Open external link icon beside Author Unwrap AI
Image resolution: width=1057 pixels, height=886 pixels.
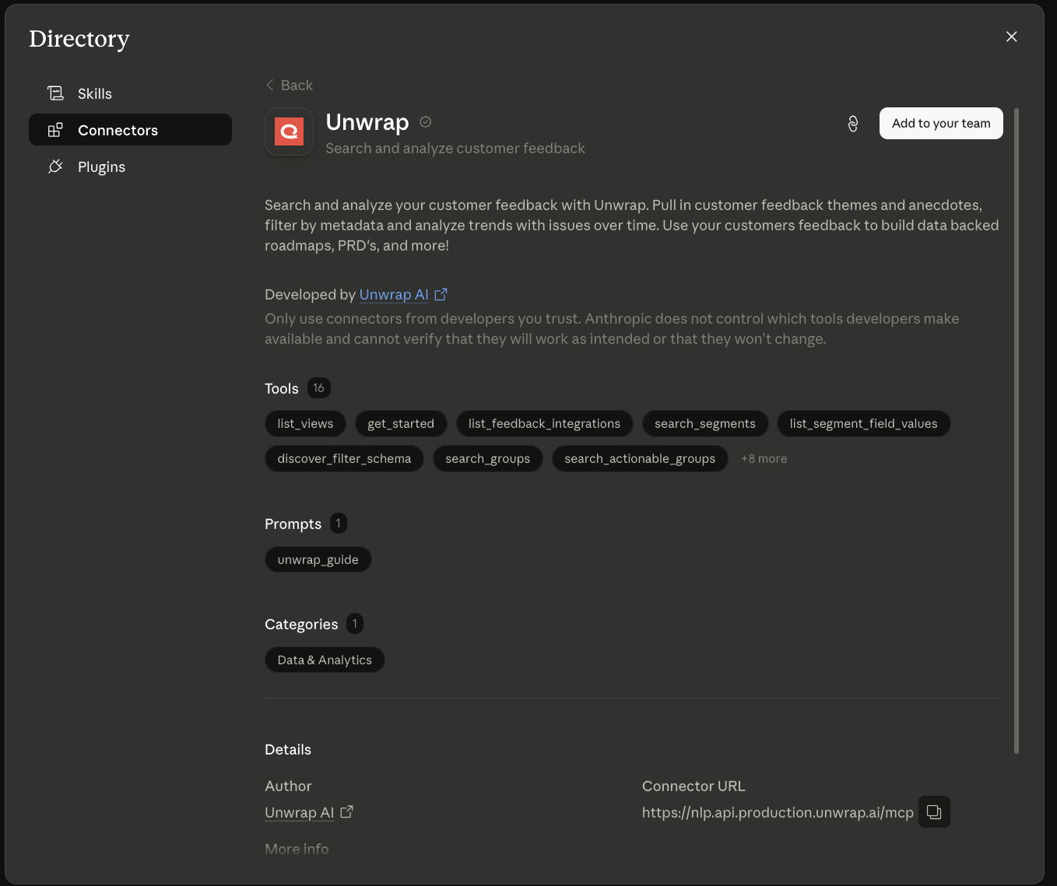tap(347, 812)
